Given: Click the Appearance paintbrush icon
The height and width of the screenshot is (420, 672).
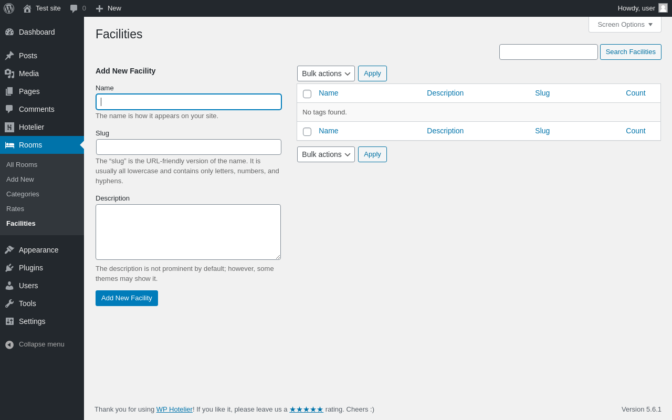Looking at the screenshot, I should pos(9,250).
